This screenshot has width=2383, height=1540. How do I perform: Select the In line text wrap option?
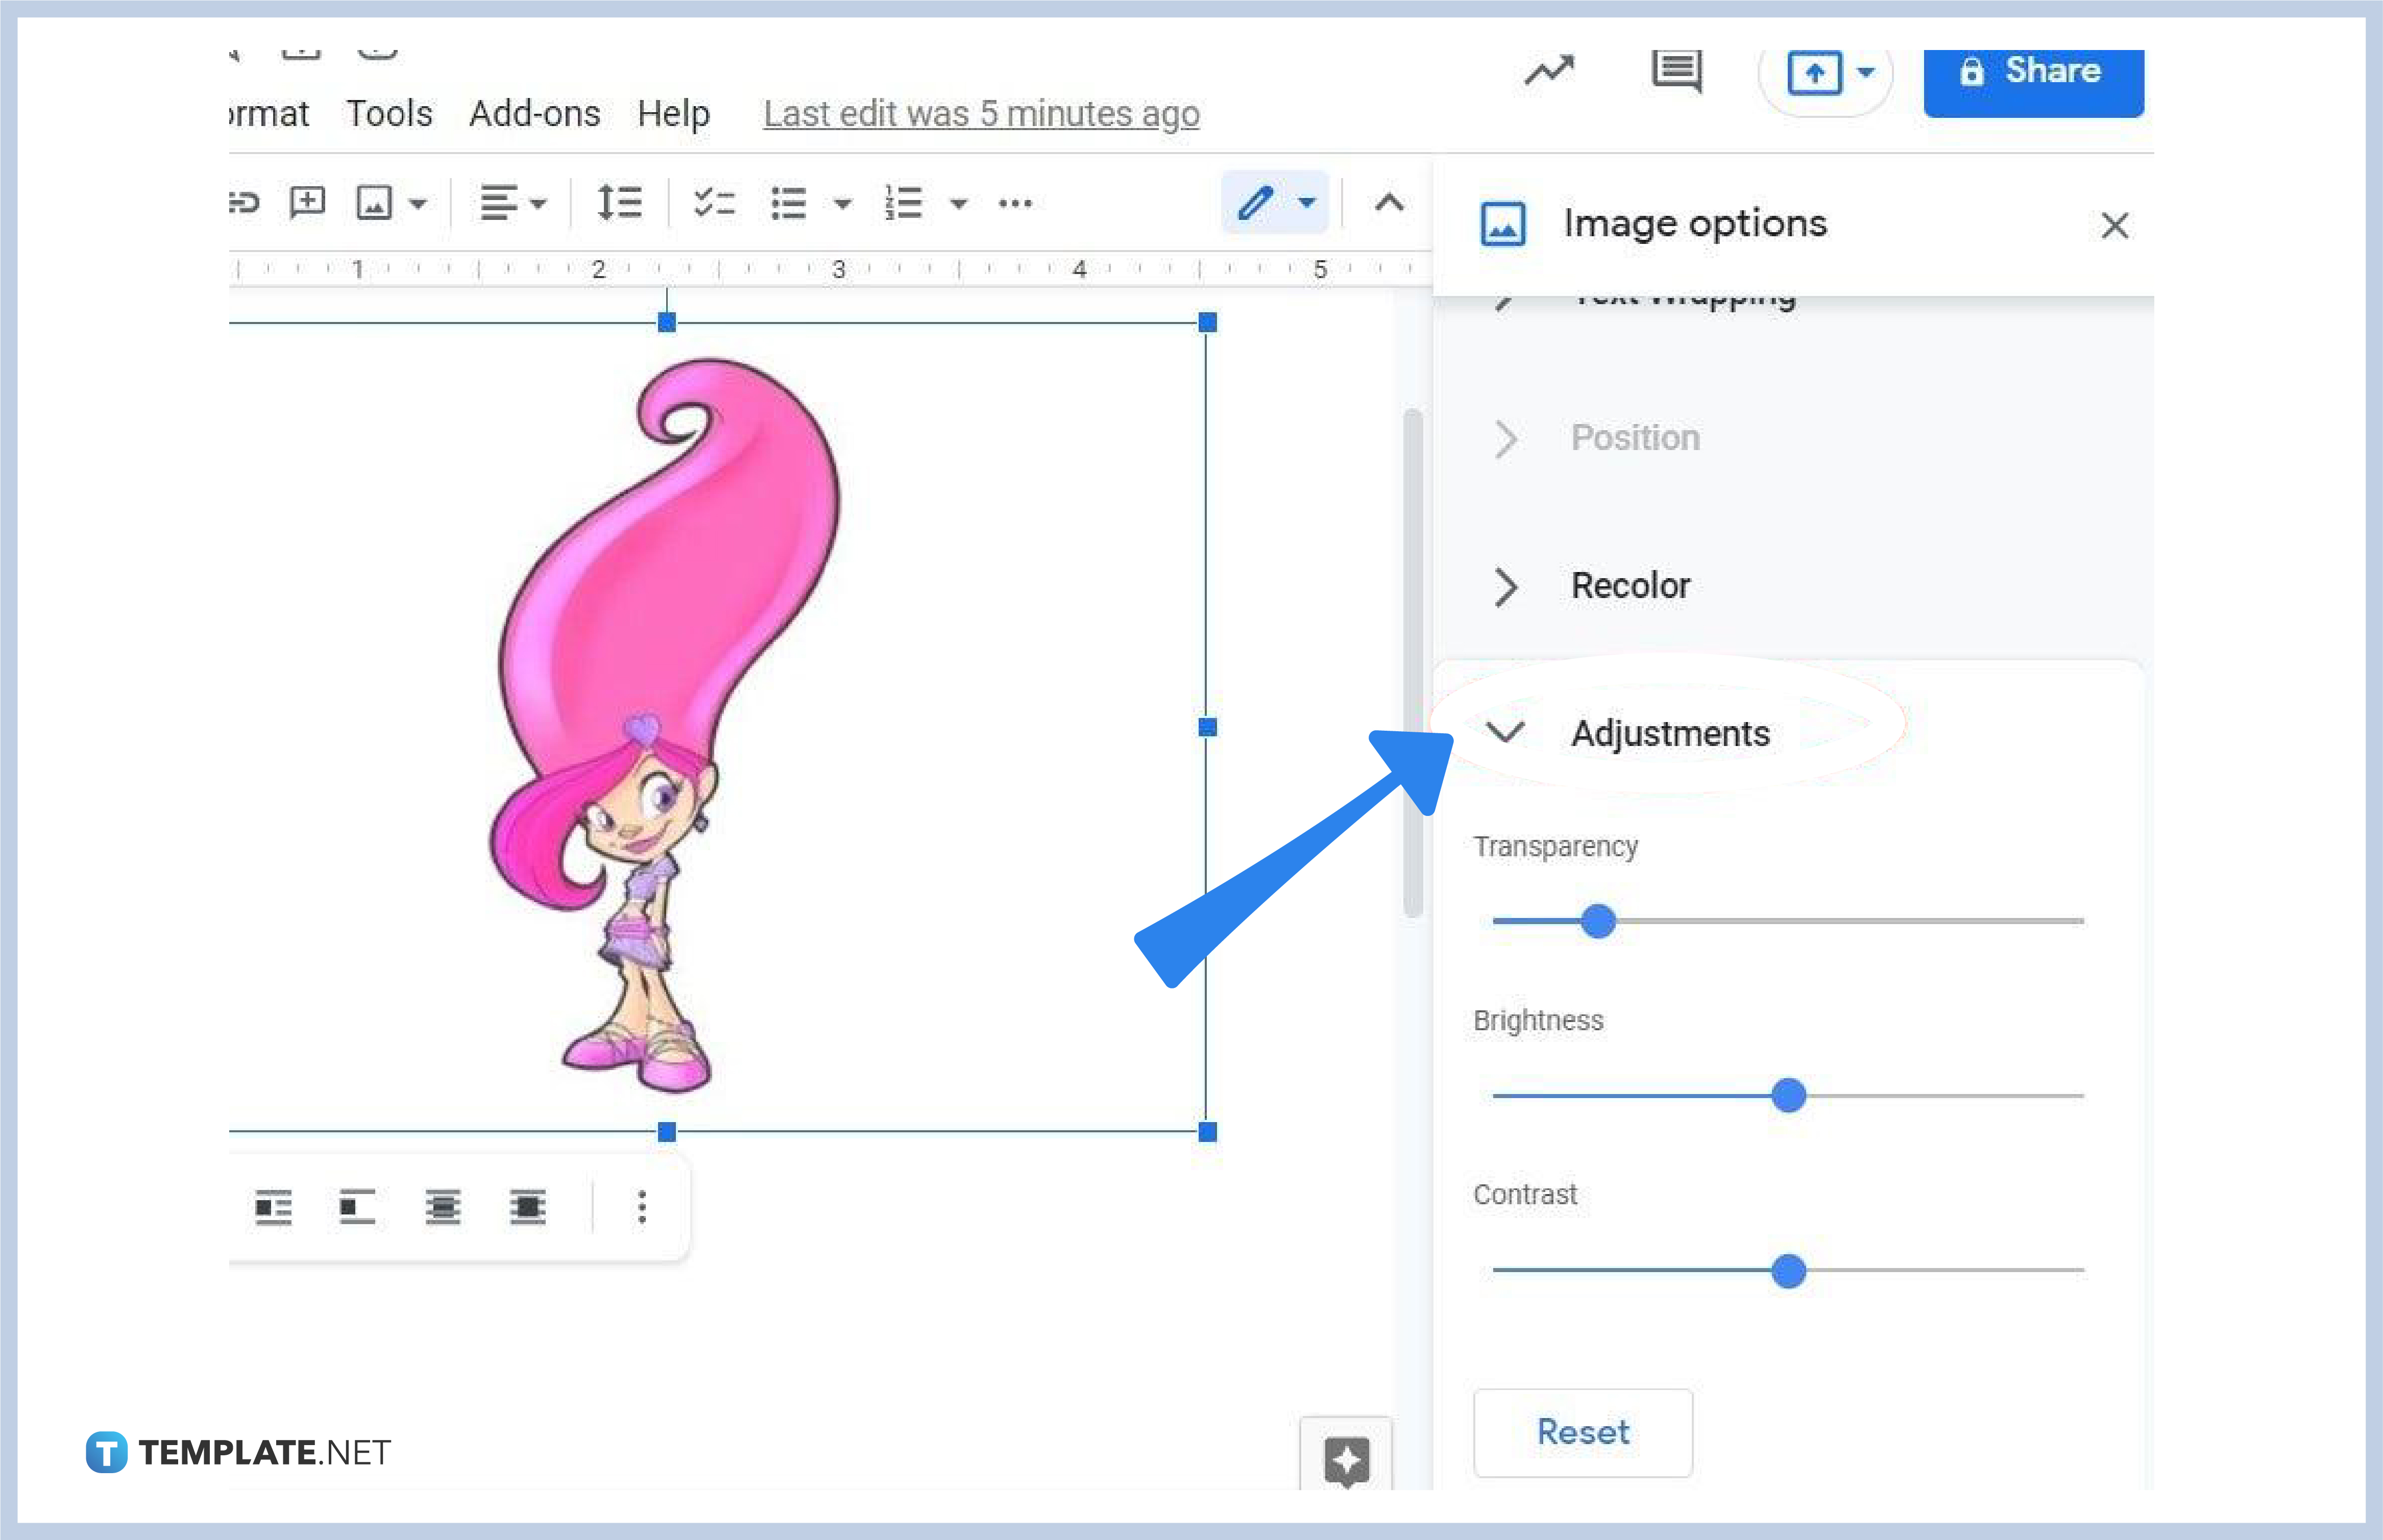click(x=272, y=1207)
